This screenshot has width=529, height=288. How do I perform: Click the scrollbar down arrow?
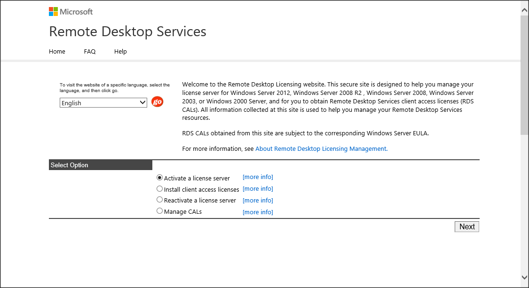pyautogui.click(x=524, y=278)
